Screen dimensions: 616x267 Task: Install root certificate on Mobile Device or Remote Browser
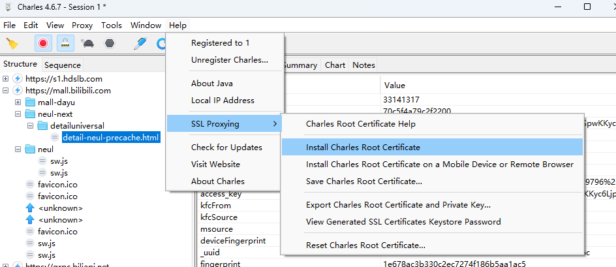432,165
